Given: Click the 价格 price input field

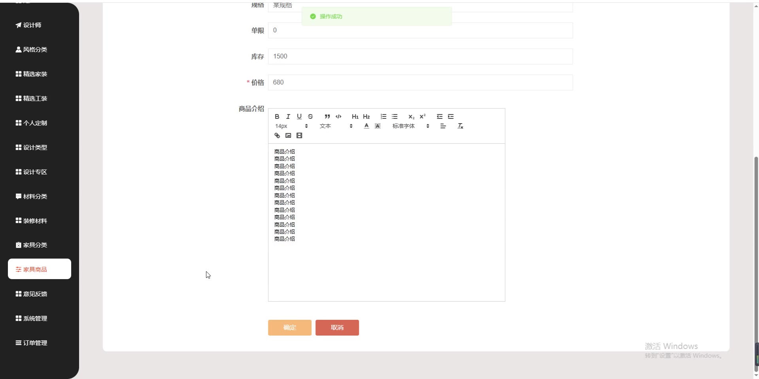Looking at the screenshot, I should click(419, 82).
